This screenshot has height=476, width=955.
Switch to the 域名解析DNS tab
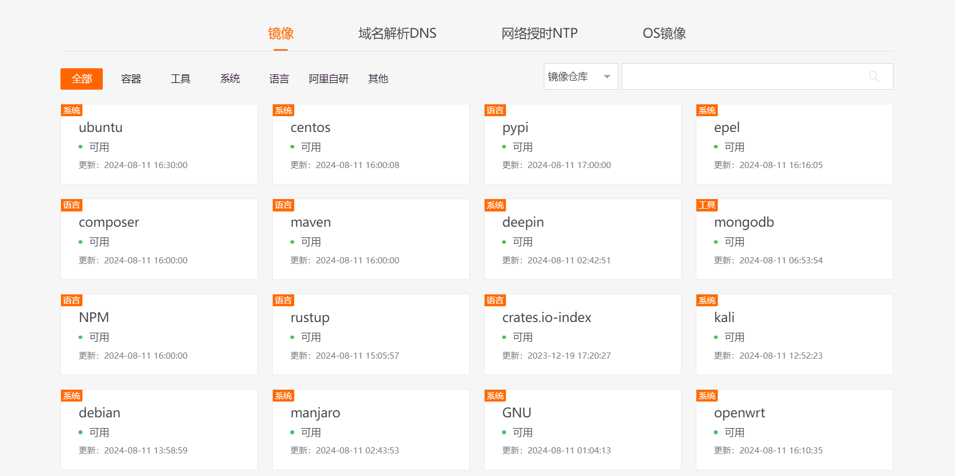click(397, 33)
